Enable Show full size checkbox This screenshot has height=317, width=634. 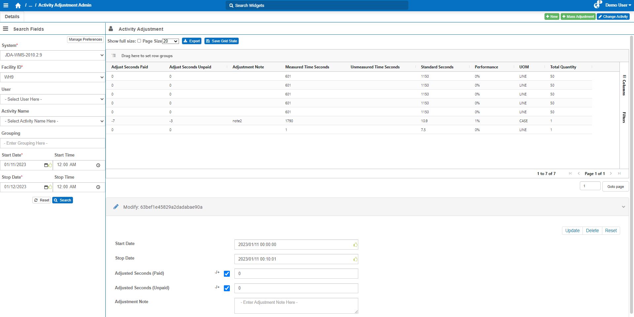[139, 41]
